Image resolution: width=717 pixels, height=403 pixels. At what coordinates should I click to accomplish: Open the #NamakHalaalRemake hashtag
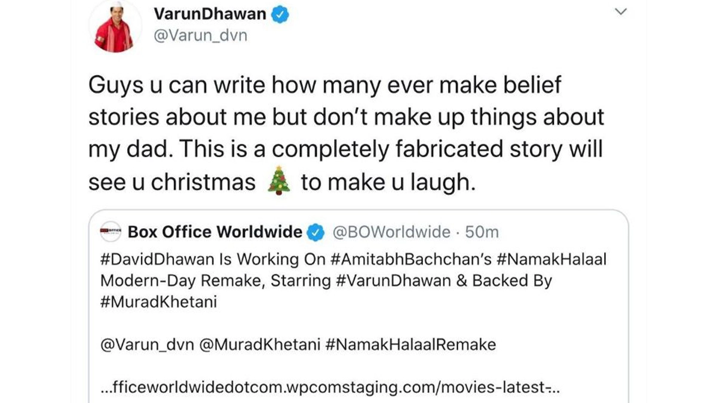[412, 344]
